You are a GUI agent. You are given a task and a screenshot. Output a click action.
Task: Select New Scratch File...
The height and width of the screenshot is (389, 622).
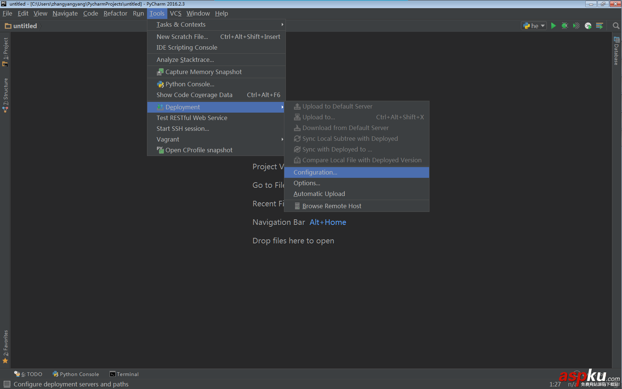[x=216, y=37]
